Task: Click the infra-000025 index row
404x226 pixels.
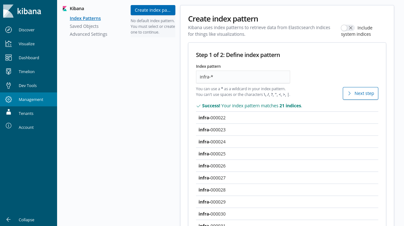Action: point(287,154)
